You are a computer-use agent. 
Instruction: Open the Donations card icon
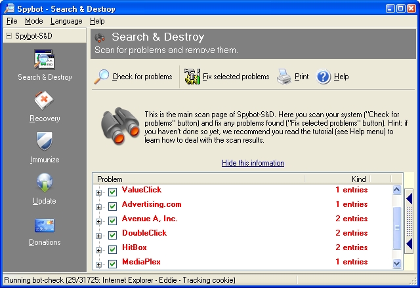point(44,225)
